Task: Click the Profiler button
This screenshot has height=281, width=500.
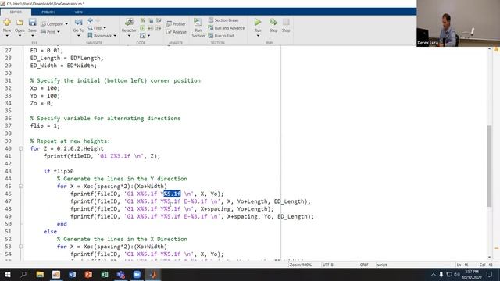Action: (176, 24)
